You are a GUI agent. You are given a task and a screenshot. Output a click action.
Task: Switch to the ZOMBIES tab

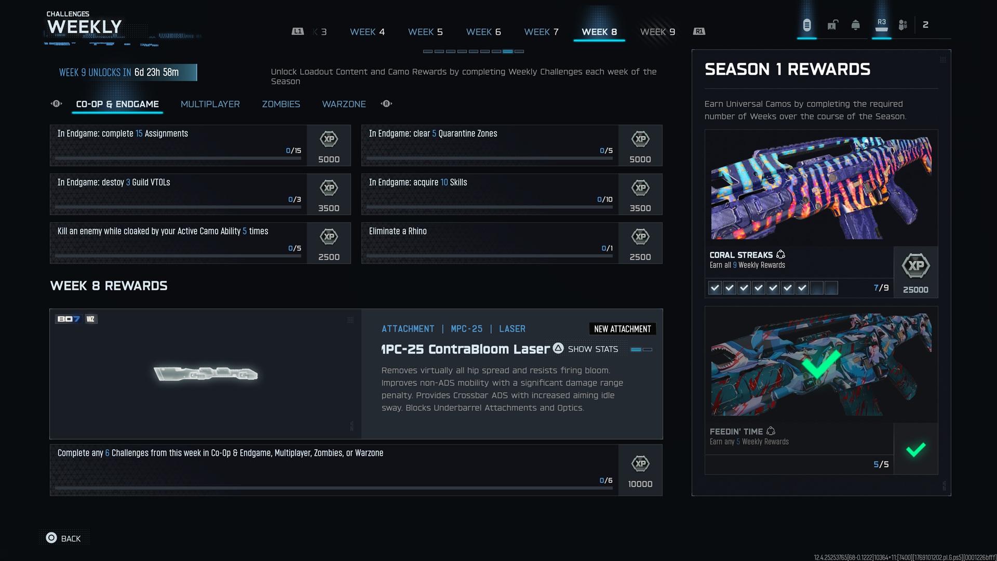tap(281, 104)
